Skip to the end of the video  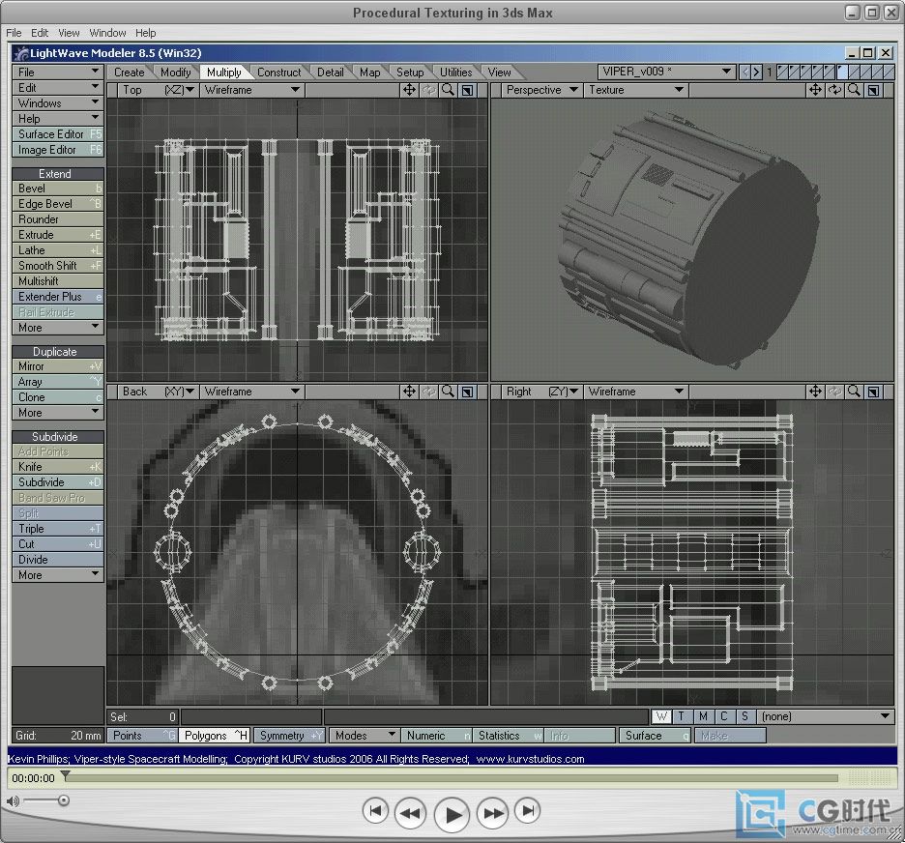point(528,811)
